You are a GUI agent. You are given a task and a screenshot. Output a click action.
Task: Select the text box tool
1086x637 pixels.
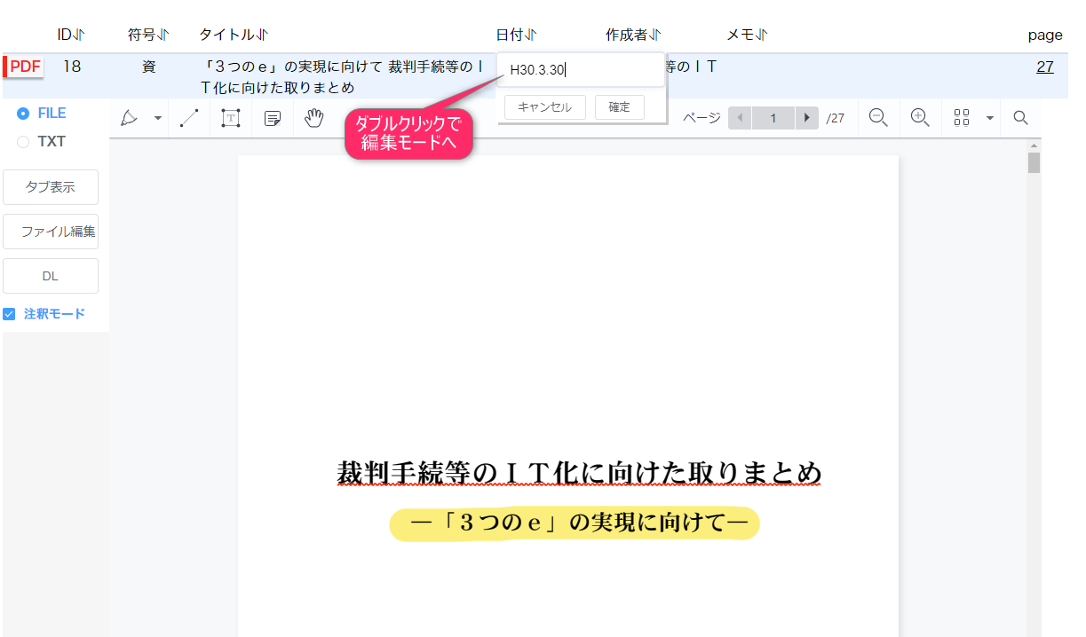pos(231,118)
